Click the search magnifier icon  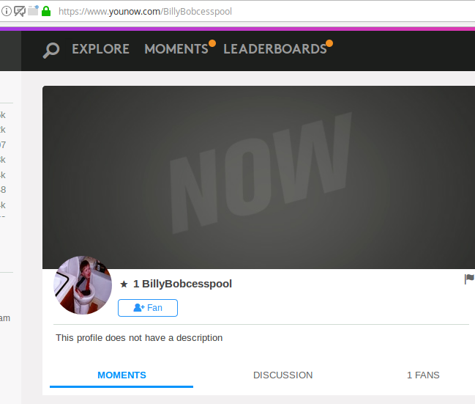51,50
